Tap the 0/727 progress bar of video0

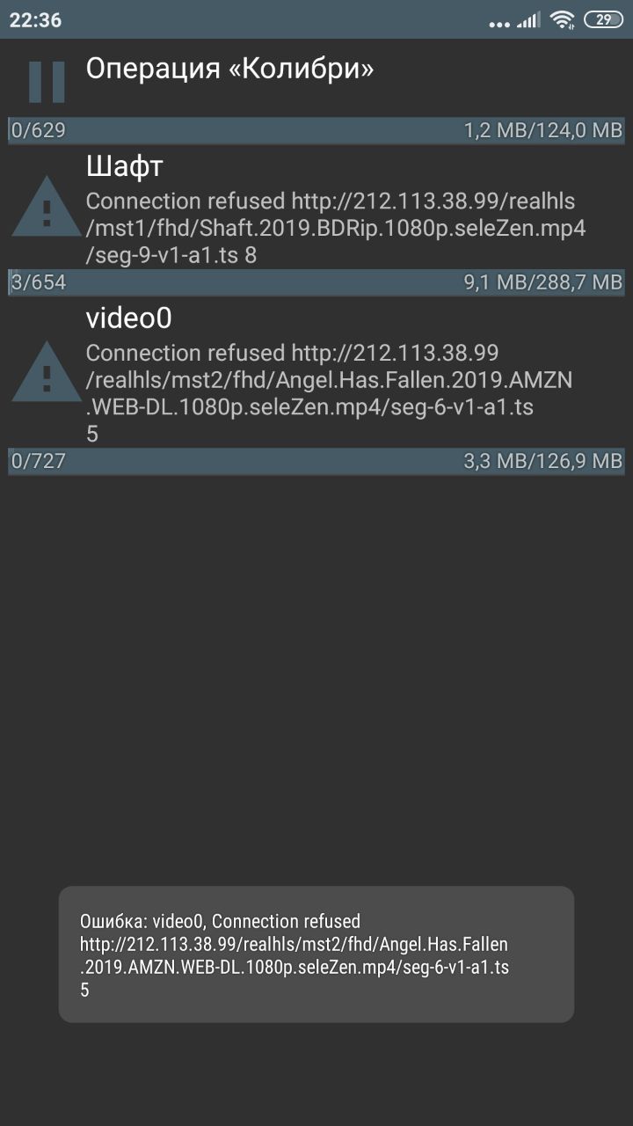click(316, 460)
